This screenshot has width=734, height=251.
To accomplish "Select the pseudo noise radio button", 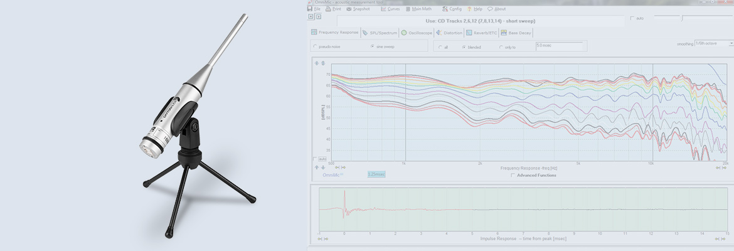I will (315, 47).
